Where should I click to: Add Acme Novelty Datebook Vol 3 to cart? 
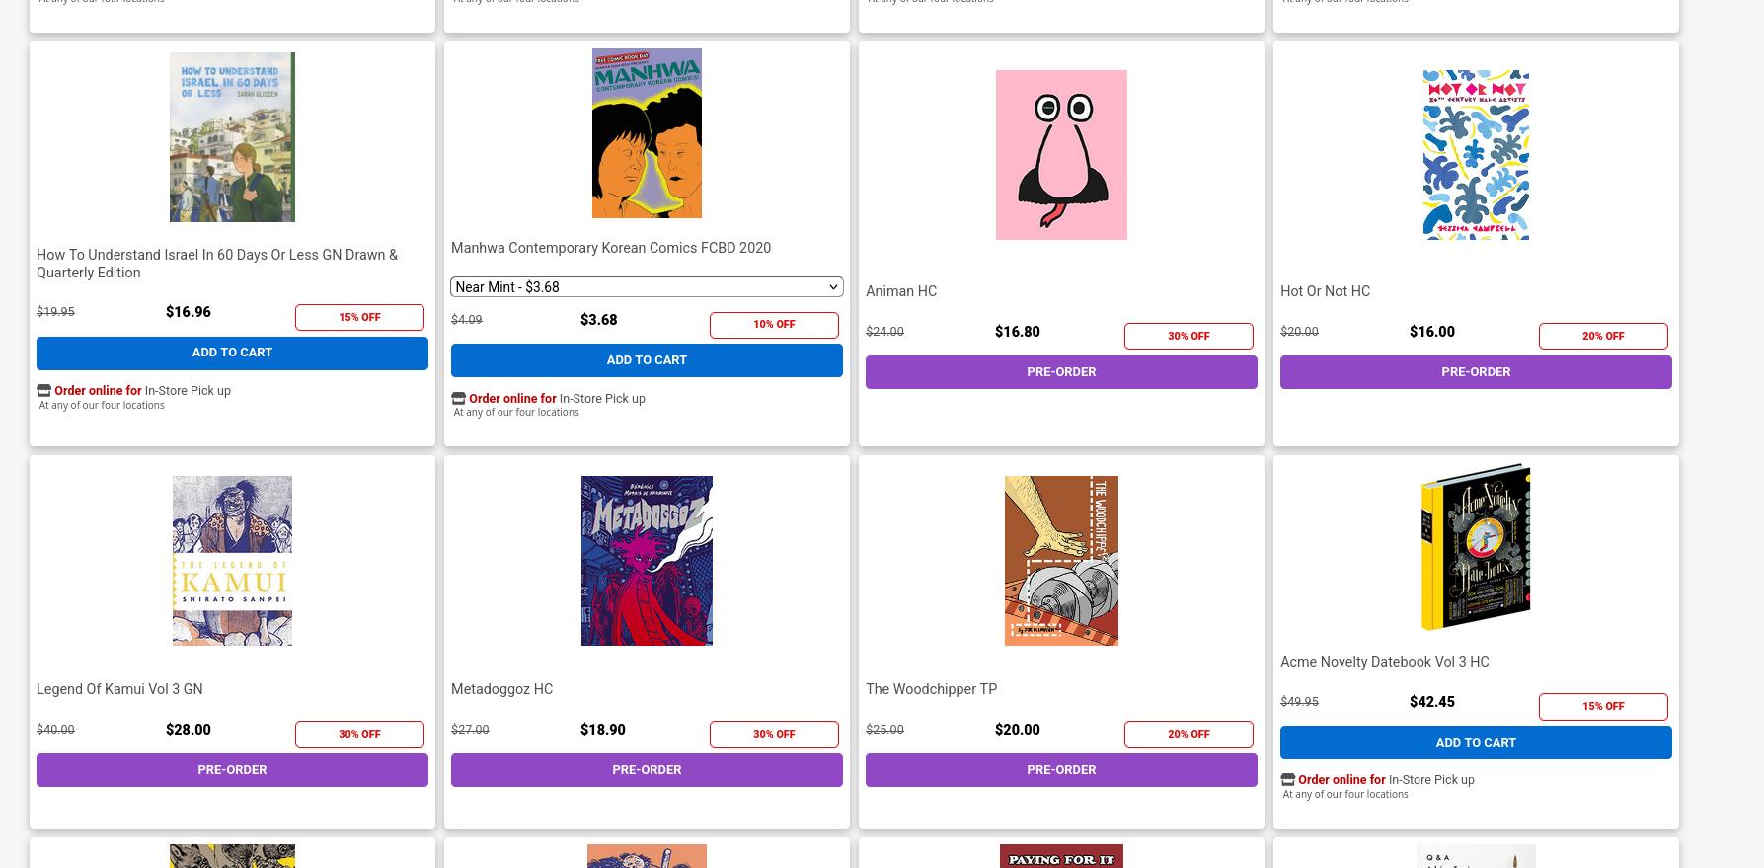pyautogui.click(x=1476, y=743)
